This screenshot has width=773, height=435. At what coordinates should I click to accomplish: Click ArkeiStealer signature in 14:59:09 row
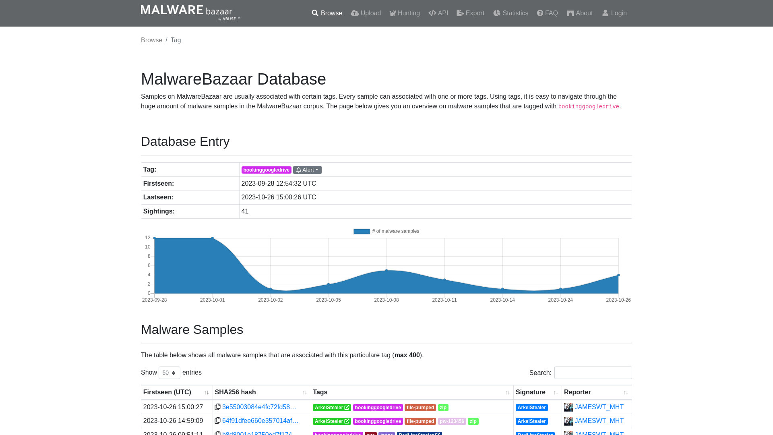click(531, 421)
